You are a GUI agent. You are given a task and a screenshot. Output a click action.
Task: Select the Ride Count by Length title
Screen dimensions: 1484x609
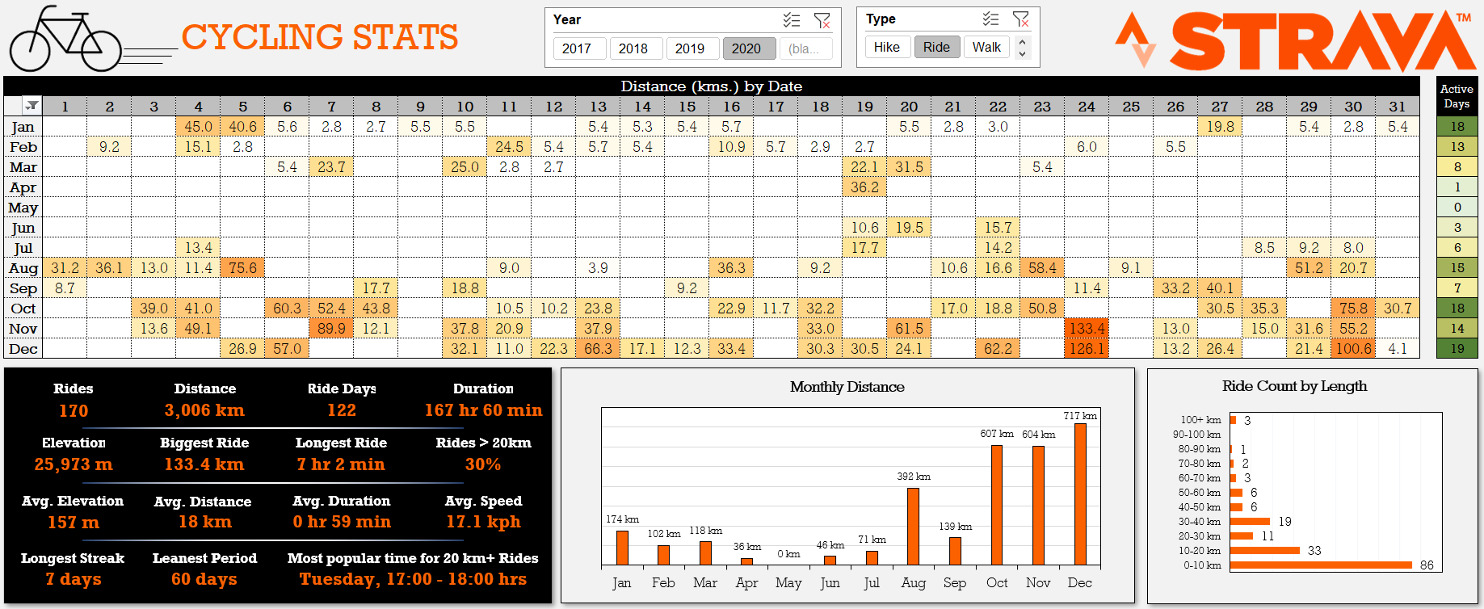pyautogui.click(x=1294, y=386)
